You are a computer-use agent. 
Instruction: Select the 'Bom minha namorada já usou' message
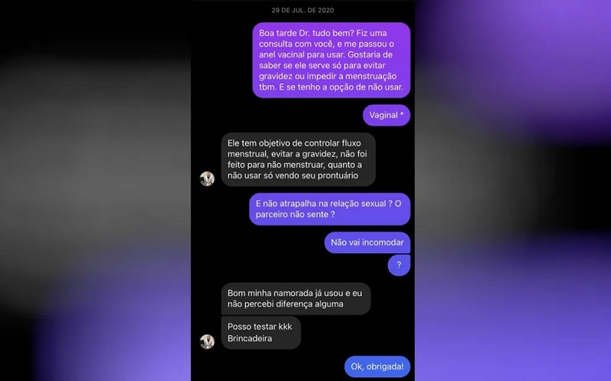(x=296, y=299)
